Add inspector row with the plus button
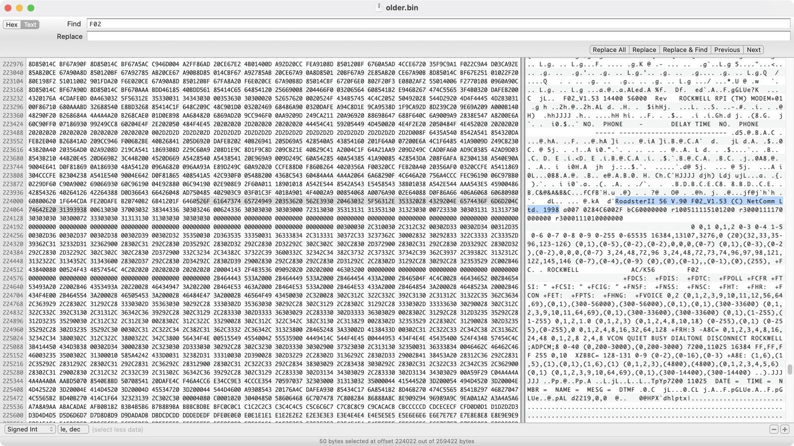 pyautogui.click(x=785, y=429)
